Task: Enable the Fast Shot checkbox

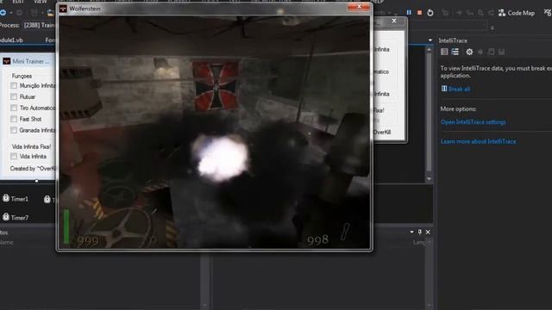Action: (x=14, y=119)
